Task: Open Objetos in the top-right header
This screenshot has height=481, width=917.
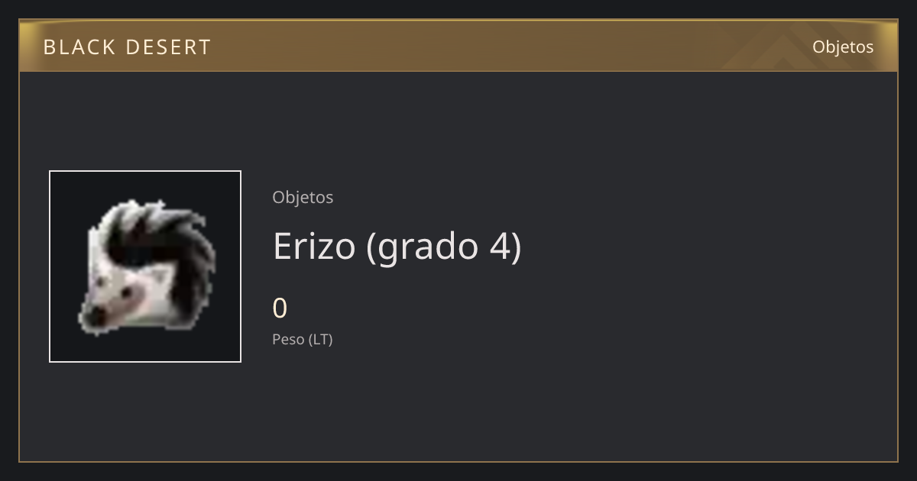Action: [843, 47]
